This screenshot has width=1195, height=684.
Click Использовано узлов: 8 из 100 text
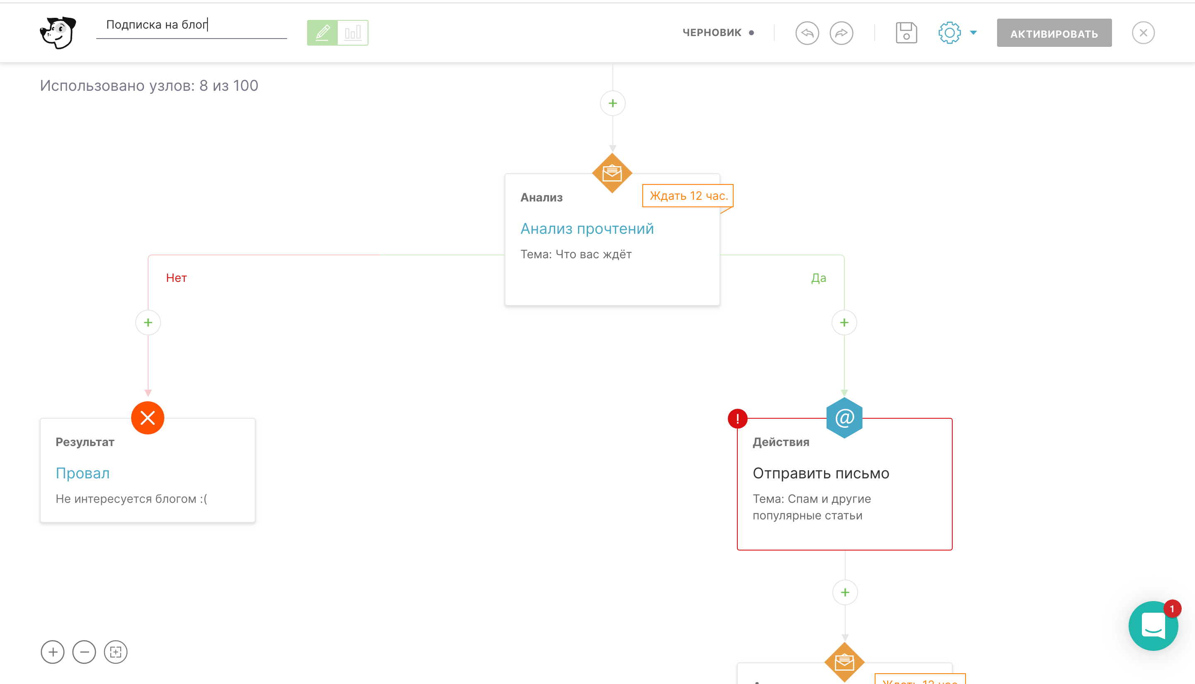[x=149, y=85]
